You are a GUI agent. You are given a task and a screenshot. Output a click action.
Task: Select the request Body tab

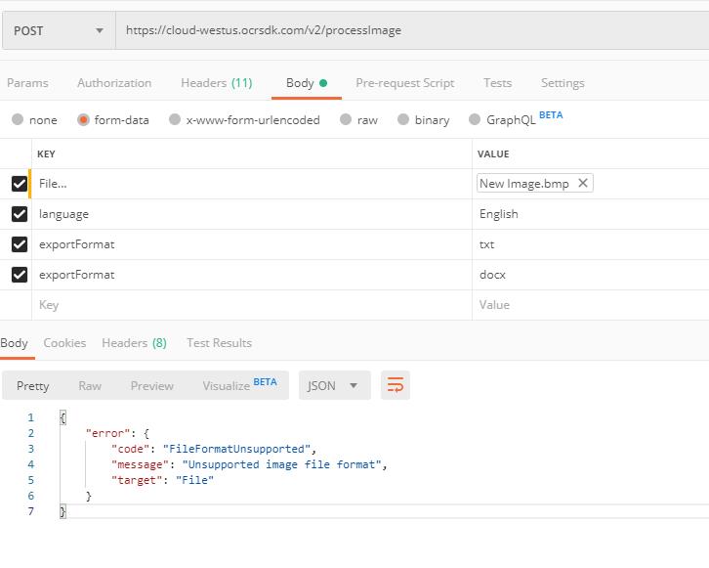point(306,83)
